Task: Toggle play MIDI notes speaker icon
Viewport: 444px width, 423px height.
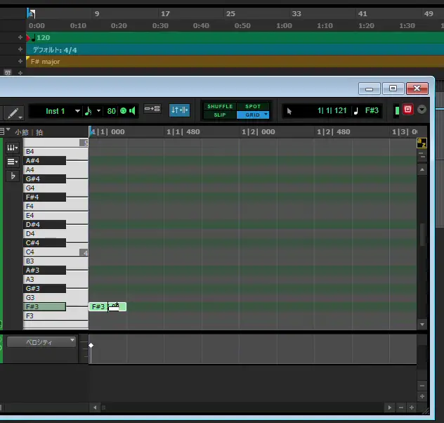Action: [131, 111]
